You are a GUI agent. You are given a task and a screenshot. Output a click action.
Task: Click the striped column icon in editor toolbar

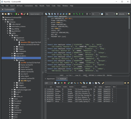point(58,14)
